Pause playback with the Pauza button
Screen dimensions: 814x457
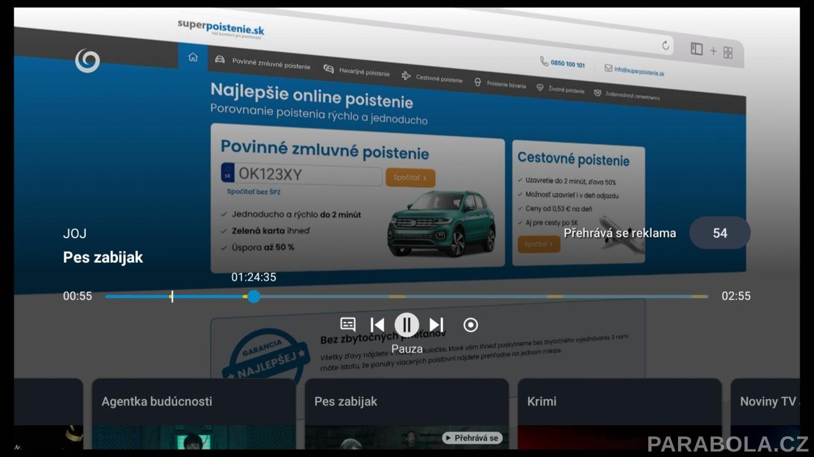[407, 325]
